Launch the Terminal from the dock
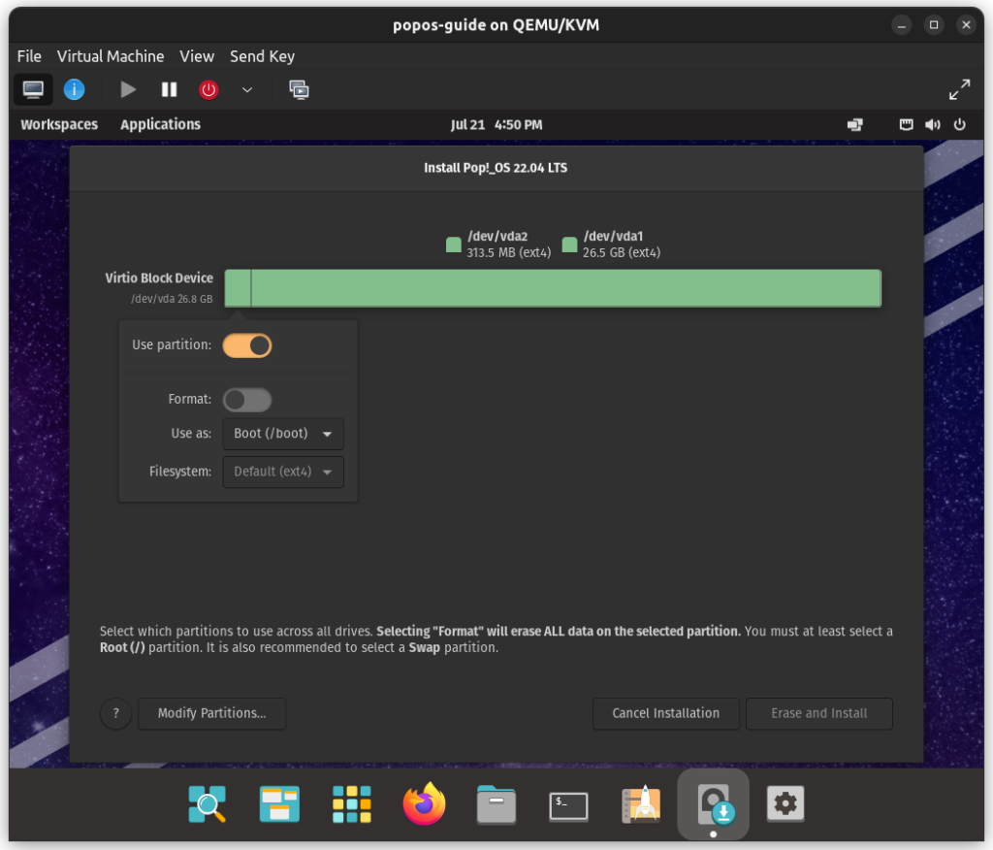Screen dimensions: 993x850 (568, 805)
